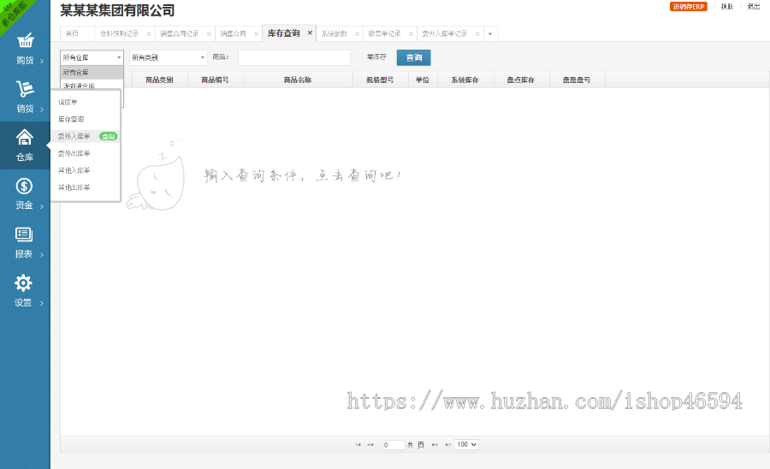
Task: Close the 库存查询 tab
Action: 310,33
